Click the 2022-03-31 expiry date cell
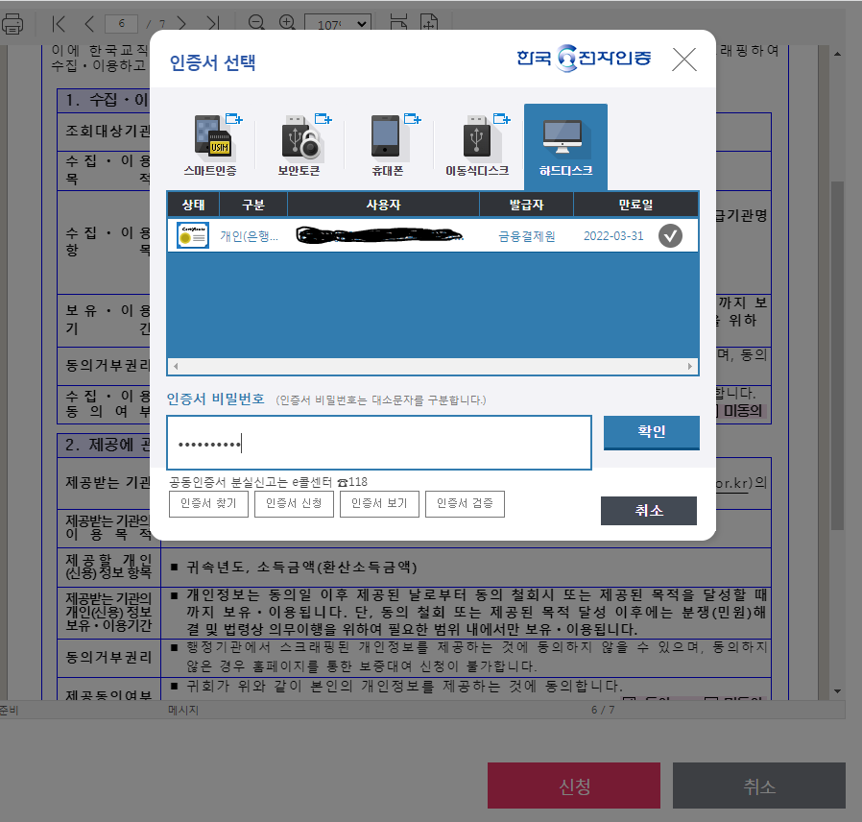Viewport: 862px width, 822px height. [x=613, y=236]
